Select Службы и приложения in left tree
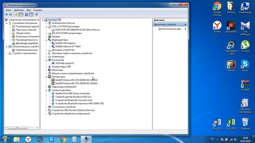255x143 pixels. pyautogui.click(x=24, y=53)
